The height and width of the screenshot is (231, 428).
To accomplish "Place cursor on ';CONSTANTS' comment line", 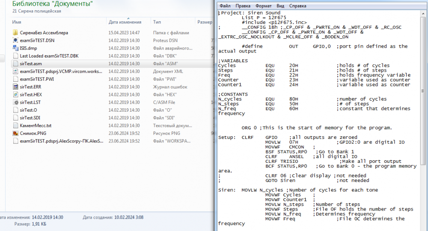I will tap(233, 94).
